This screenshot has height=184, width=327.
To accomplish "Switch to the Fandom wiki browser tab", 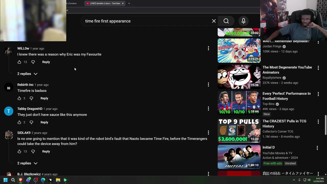I will [x=72, y=3].
